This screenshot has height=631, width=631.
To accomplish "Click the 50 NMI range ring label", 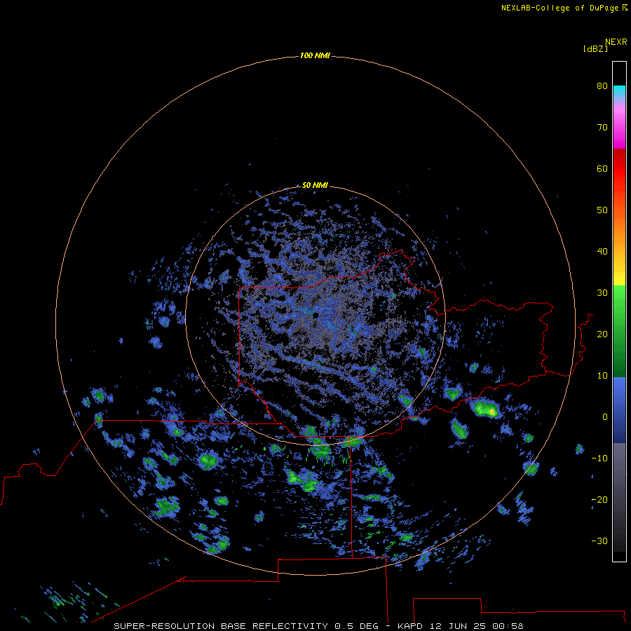I will tap(315, 185).
